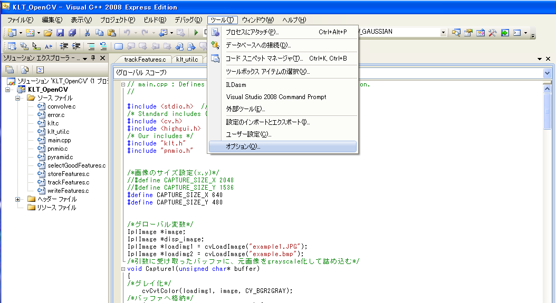Viewport: 556px width, 303px height.
Task: Choose プロセスにアタッチ(P)... menu entry
Action: (283, 32)
